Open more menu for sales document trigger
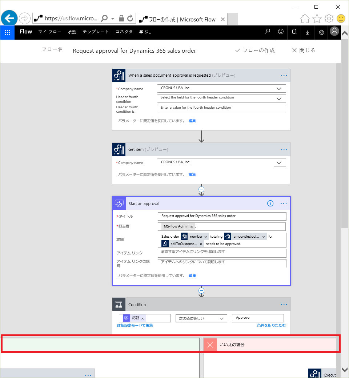Screen dimensions: 349x378 (284, 76)
